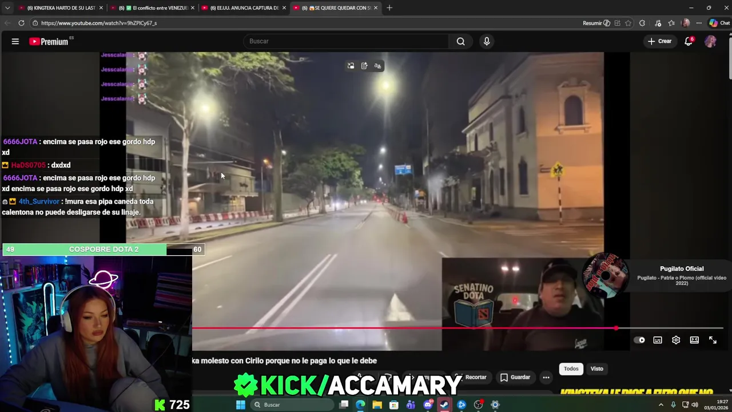Open the Copilot Chat button

719,23
